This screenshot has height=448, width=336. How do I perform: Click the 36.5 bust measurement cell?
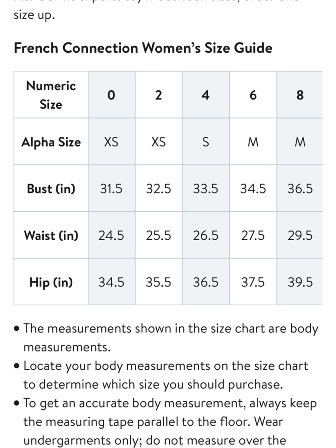pyautogui.click(x=300, y=188)
